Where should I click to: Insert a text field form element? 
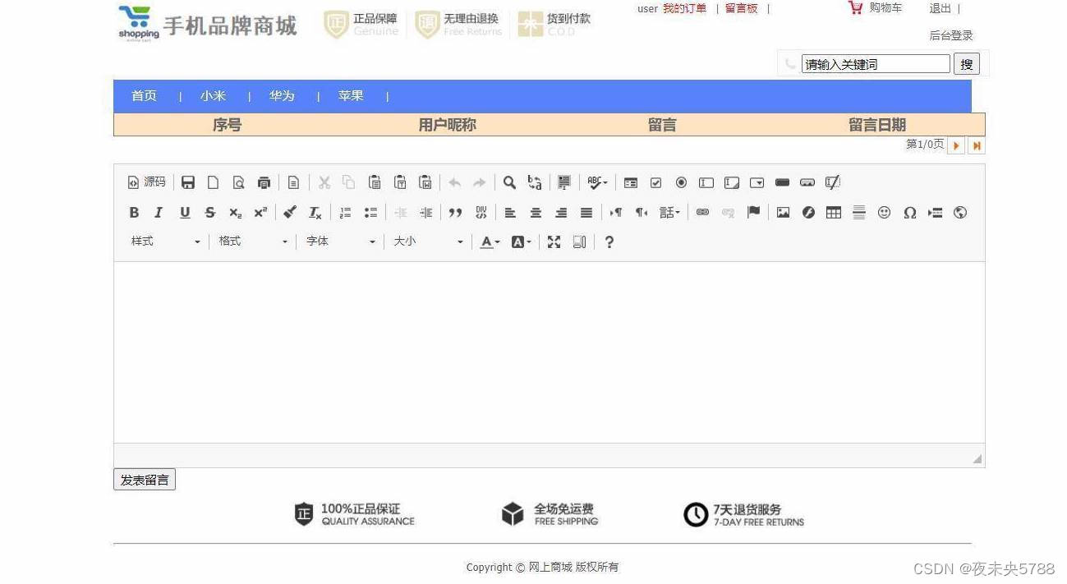click(706, 182)
